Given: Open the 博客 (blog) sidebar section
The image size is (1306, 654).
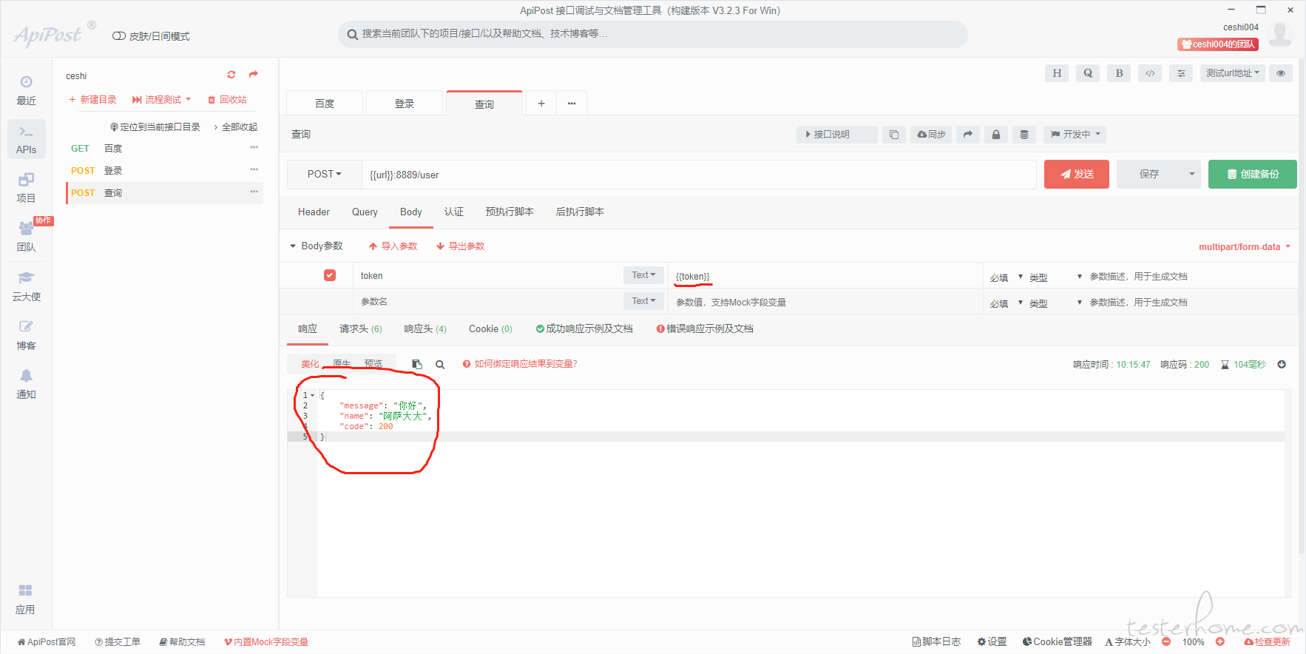Looking at the screenshot, I should pyautogui.click(x=26, y=334).
